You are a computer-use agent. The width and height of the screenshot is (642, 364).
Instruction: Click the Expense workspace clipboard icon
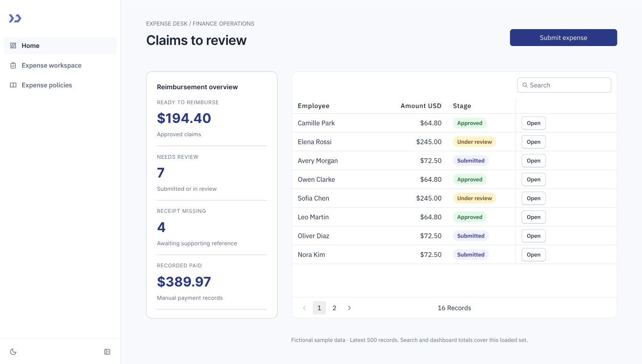click(x=13, y=65)
